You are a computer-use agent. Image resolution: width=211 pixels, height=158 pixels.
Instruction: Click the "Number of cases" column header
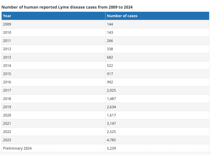click(x=122, y=16)
